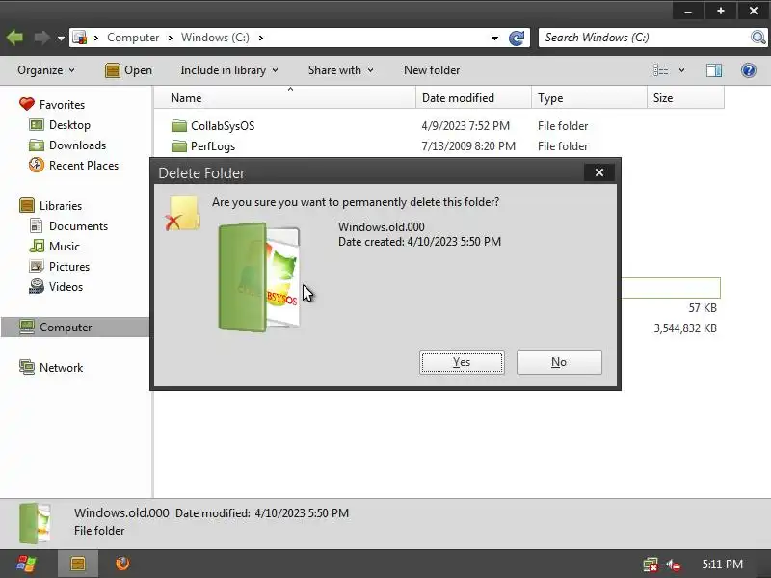Click the Music note icon
This screenshot has width=771, height=578.
tap(37, 246)
